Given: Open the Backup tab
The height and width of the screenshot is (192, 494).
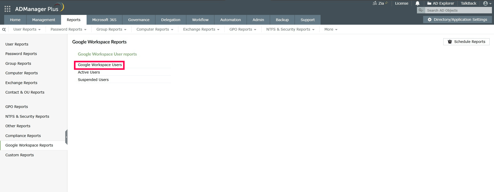Looking at the screenshot, I should [282, 20].
